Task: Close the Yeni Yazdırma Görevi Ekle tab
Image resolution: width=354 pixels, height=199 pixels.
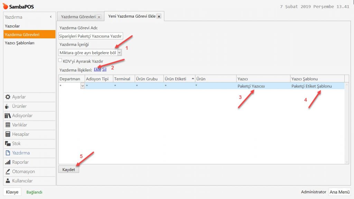Action: click(159, 17)
